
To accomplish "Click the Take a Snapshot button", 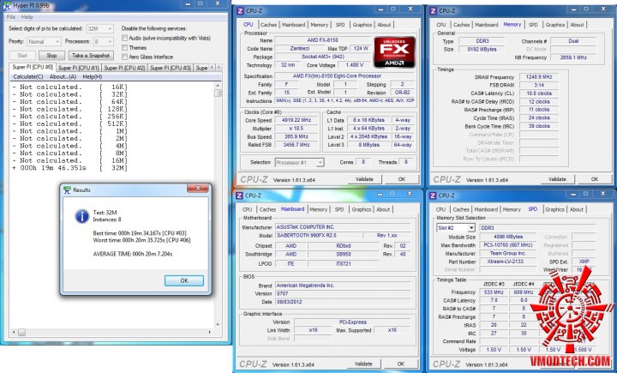I will point(91,56).
